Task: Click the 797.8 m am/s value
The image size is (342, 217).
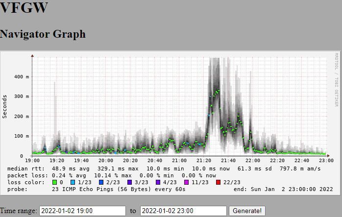Action: tap(300, 169)
